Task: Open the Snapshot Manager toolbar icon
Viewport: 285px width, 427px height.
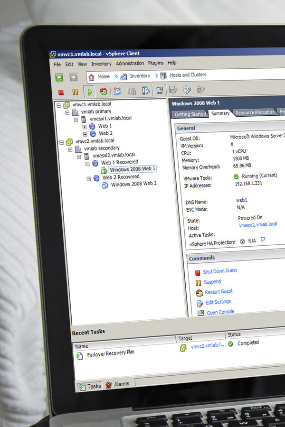Action: click(x=146, y=91)
